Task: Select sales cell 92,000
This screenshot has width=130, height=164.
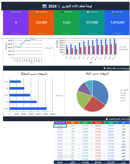Action: tap(111, 129)
